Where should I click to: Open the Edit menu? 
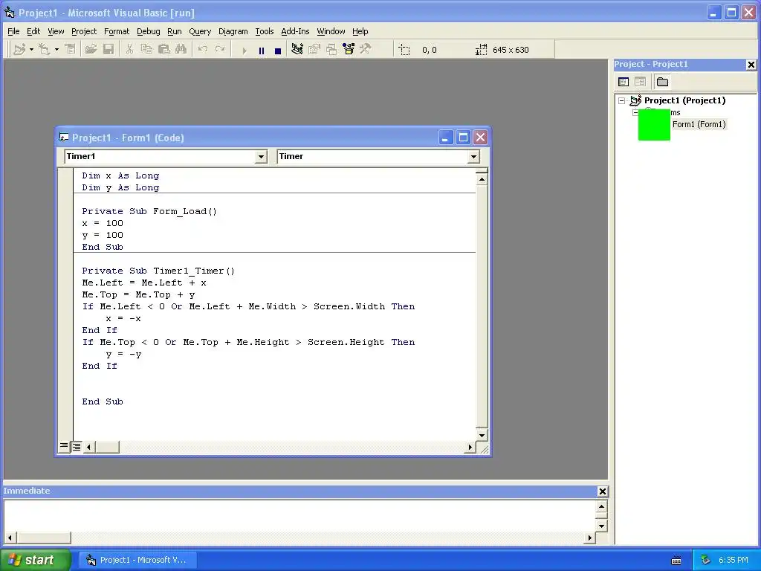pos(33,31)
